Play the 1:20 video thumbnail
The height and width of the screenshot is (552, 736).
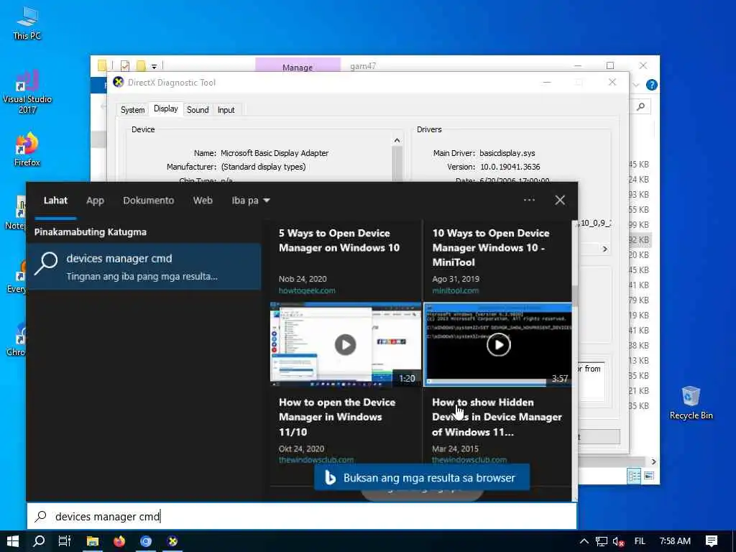(x=346, y=344)
